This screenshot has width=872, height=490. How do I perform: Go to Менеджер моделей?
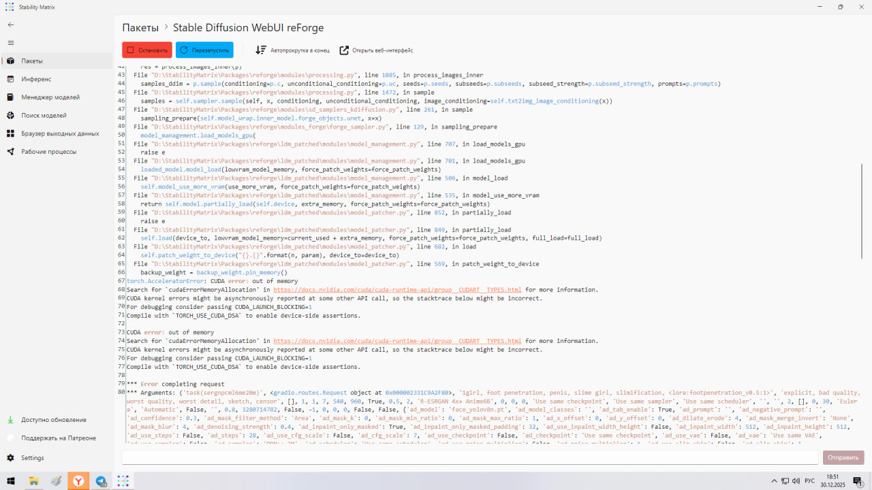[56, 97]
